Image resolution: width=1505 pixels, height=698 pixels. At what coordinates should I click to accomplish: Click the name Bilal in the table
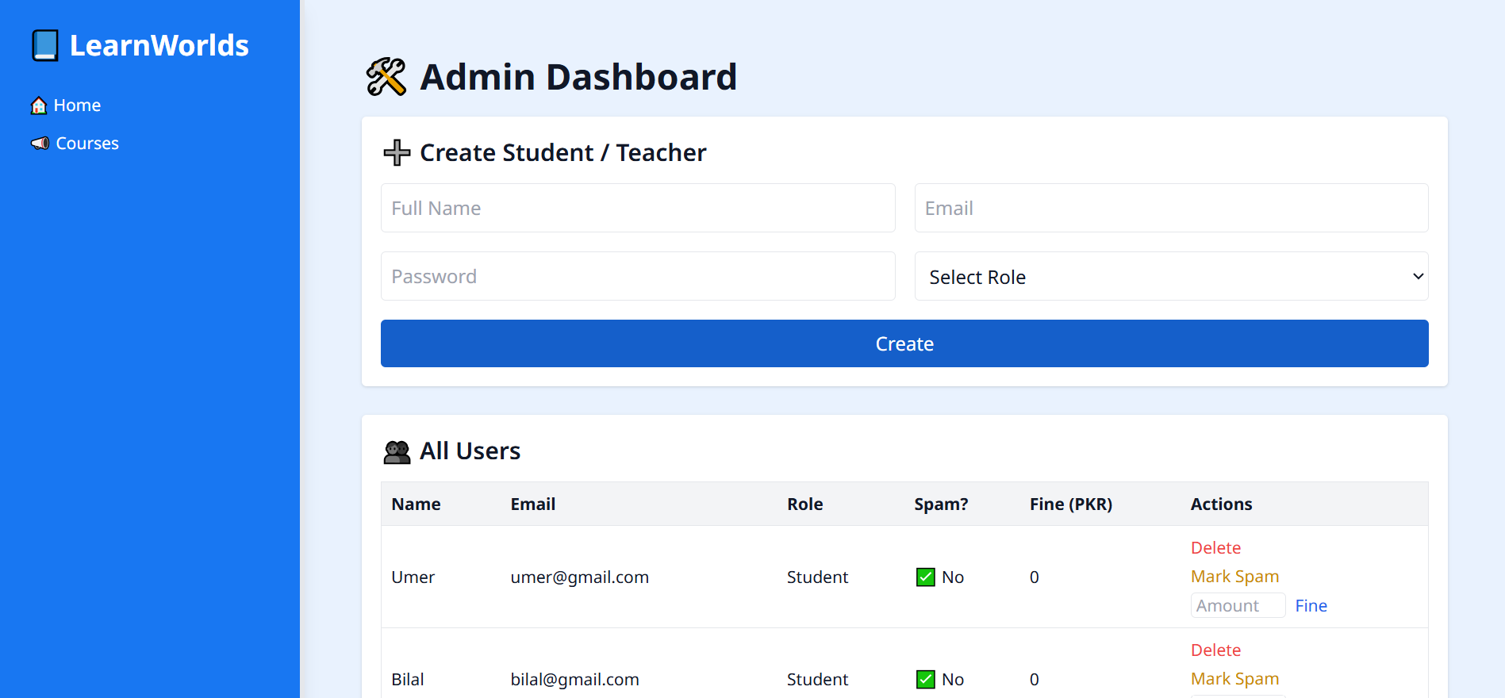408,680
